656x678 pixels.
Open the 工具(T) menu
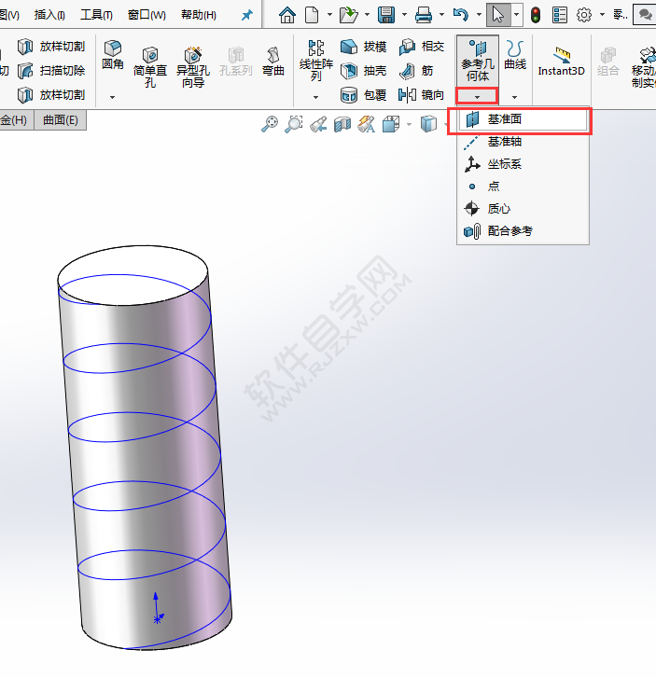click(x=96, y=15)
